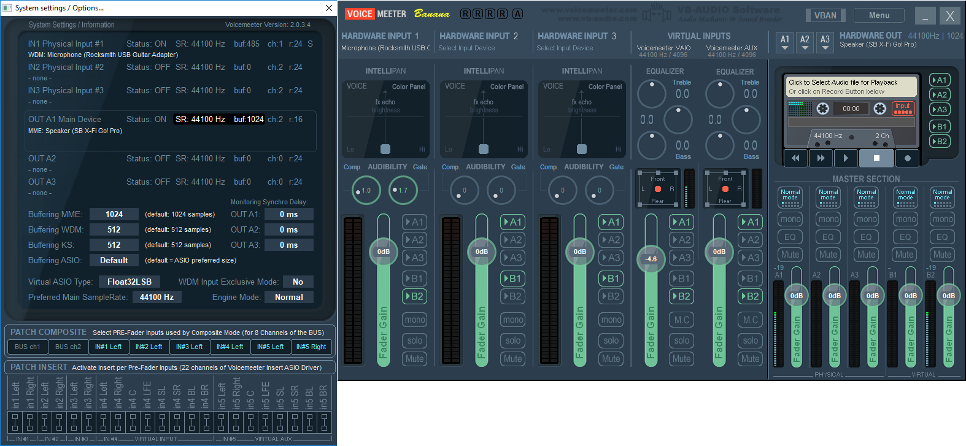Open the VBAN configuration
Screen dimensions: 966x446
coord(825,15)
